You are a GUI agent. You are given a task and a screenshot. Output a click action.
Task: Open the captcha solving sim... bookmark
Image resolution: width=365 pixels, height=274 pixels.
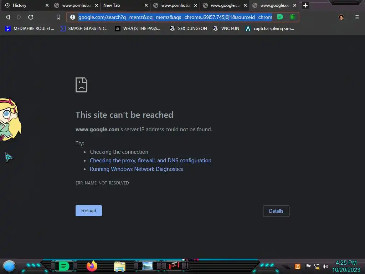coord(270,29)
